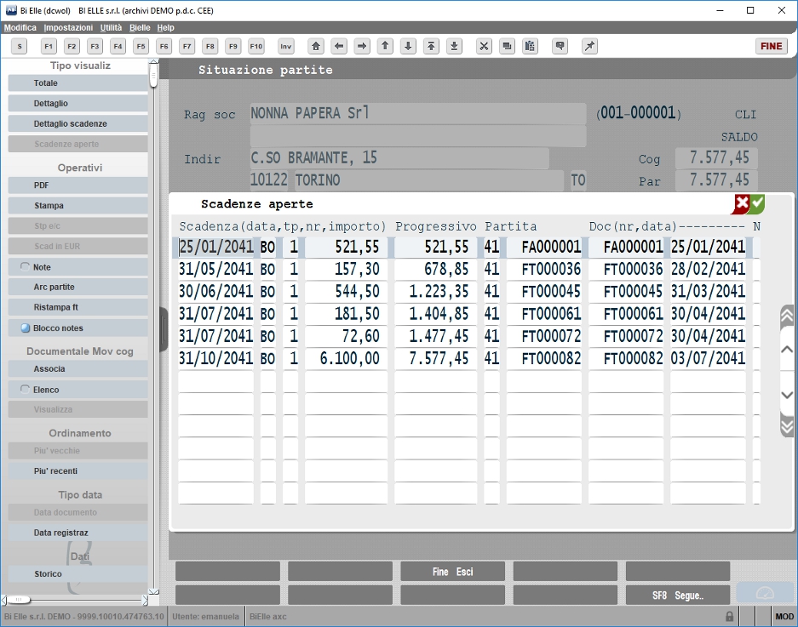Click the copy toolbar icon

coord(507,46)
